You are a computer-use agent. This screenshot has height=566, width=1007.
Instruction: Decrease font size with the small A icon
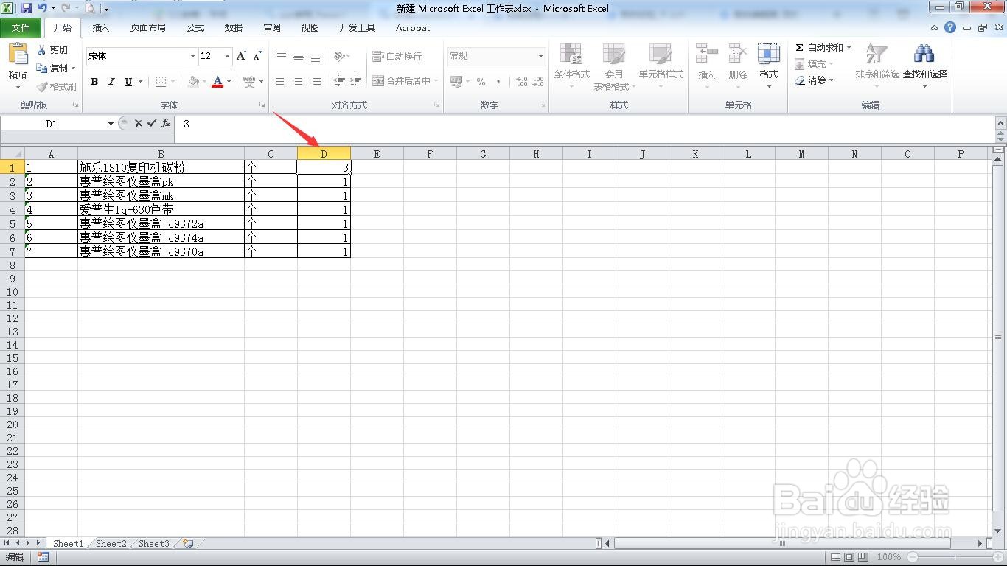257,56
